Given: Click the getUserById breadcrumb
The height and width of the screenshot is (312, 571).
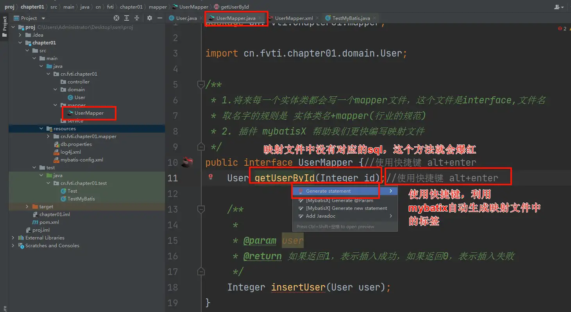Looking at the screenshot, I should [232, 7].
